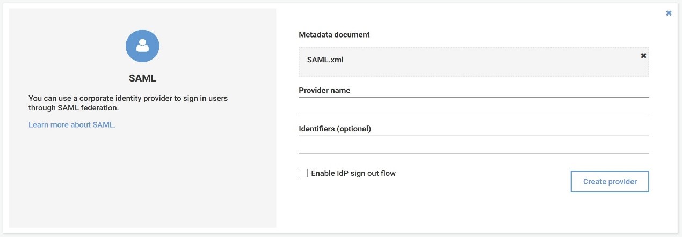Click into the Identifiers (optional) text box
The image size is (682, 237).
[x=474, y=145]
